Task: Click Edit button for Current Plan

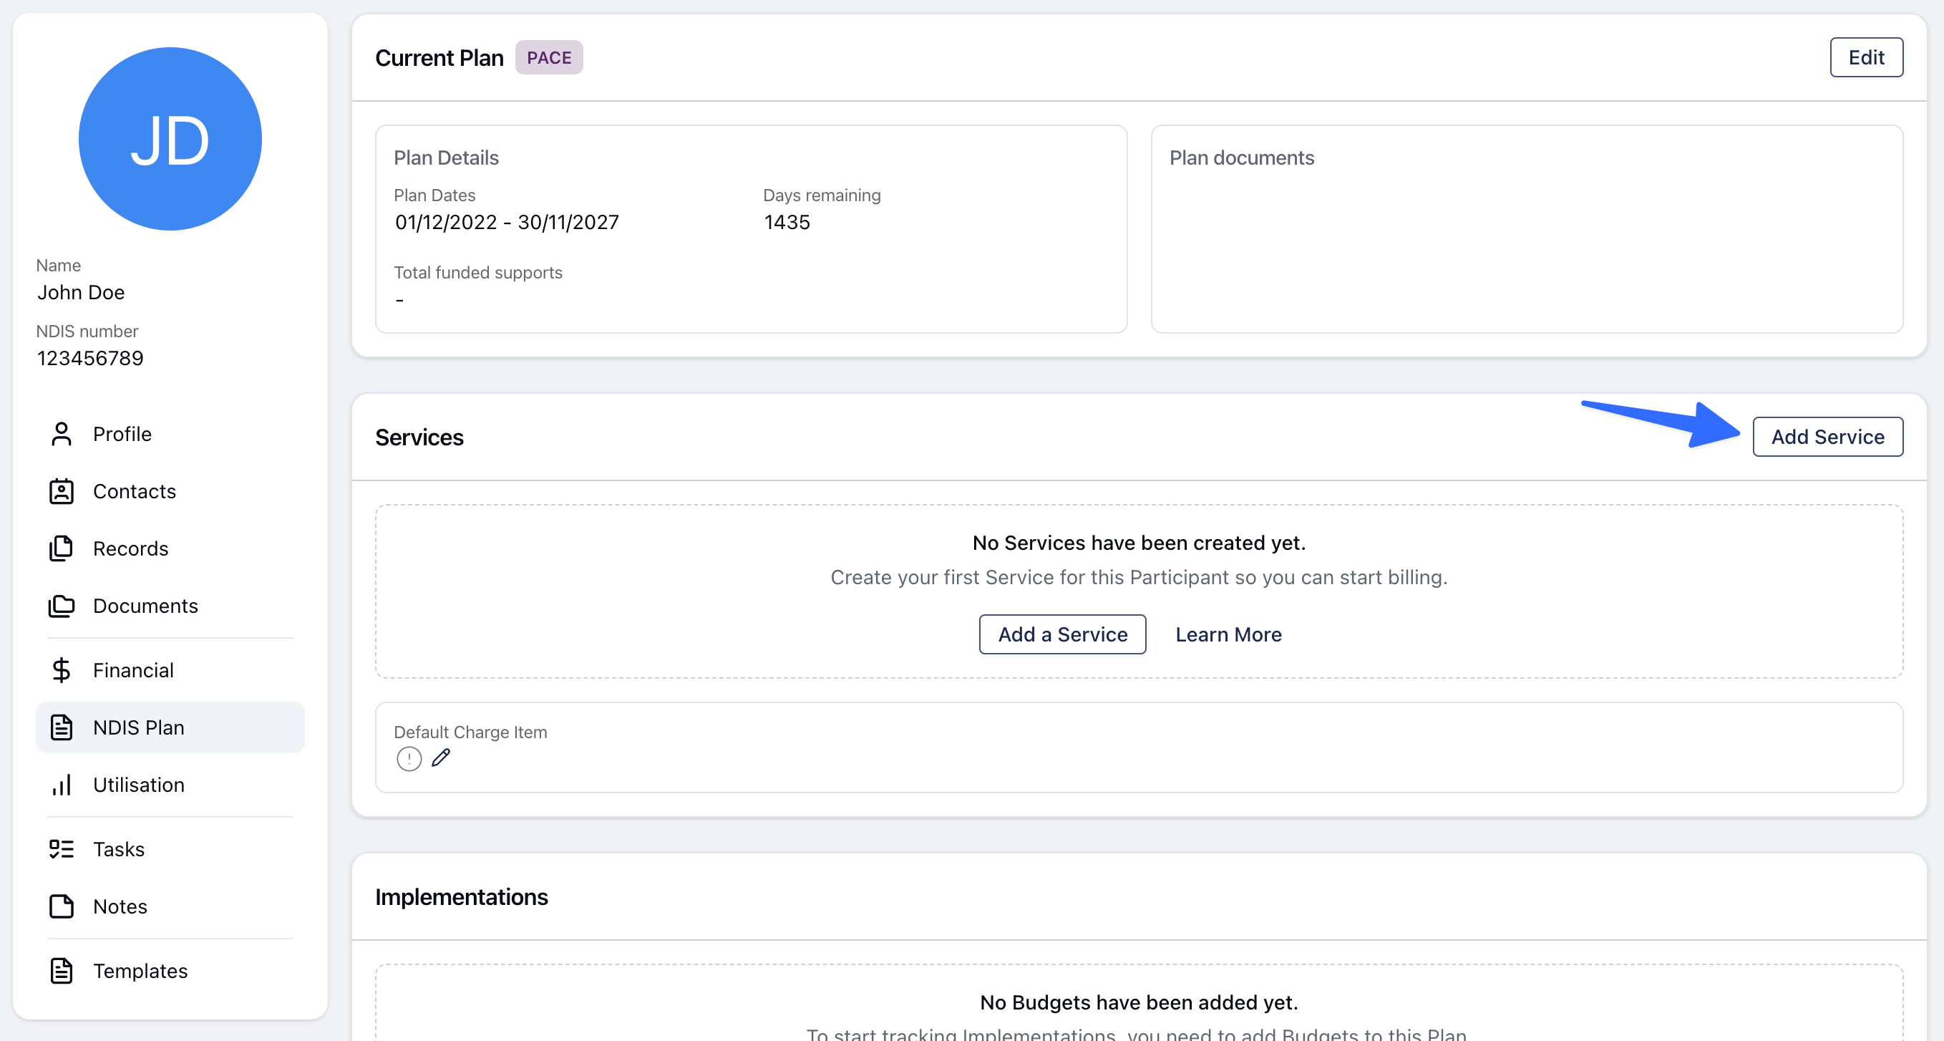Action: pyautogui.click(x=1865, y=57)
